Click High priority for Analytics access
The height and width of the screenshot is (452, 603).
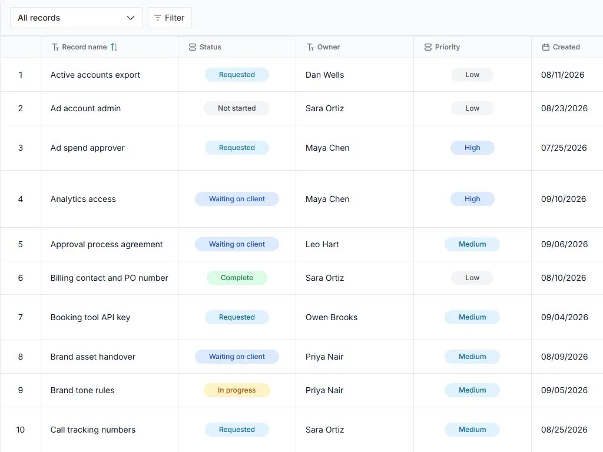(x=472, y=199)
